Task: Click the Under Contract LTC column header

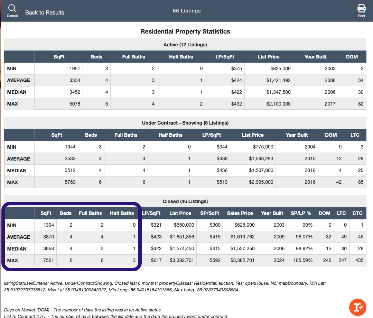Action: tap(355, 135)
